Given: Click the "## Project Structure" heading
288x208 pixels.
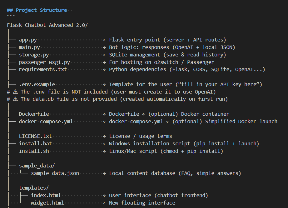Looking at the screenshot, I should [x=37, y=10].
